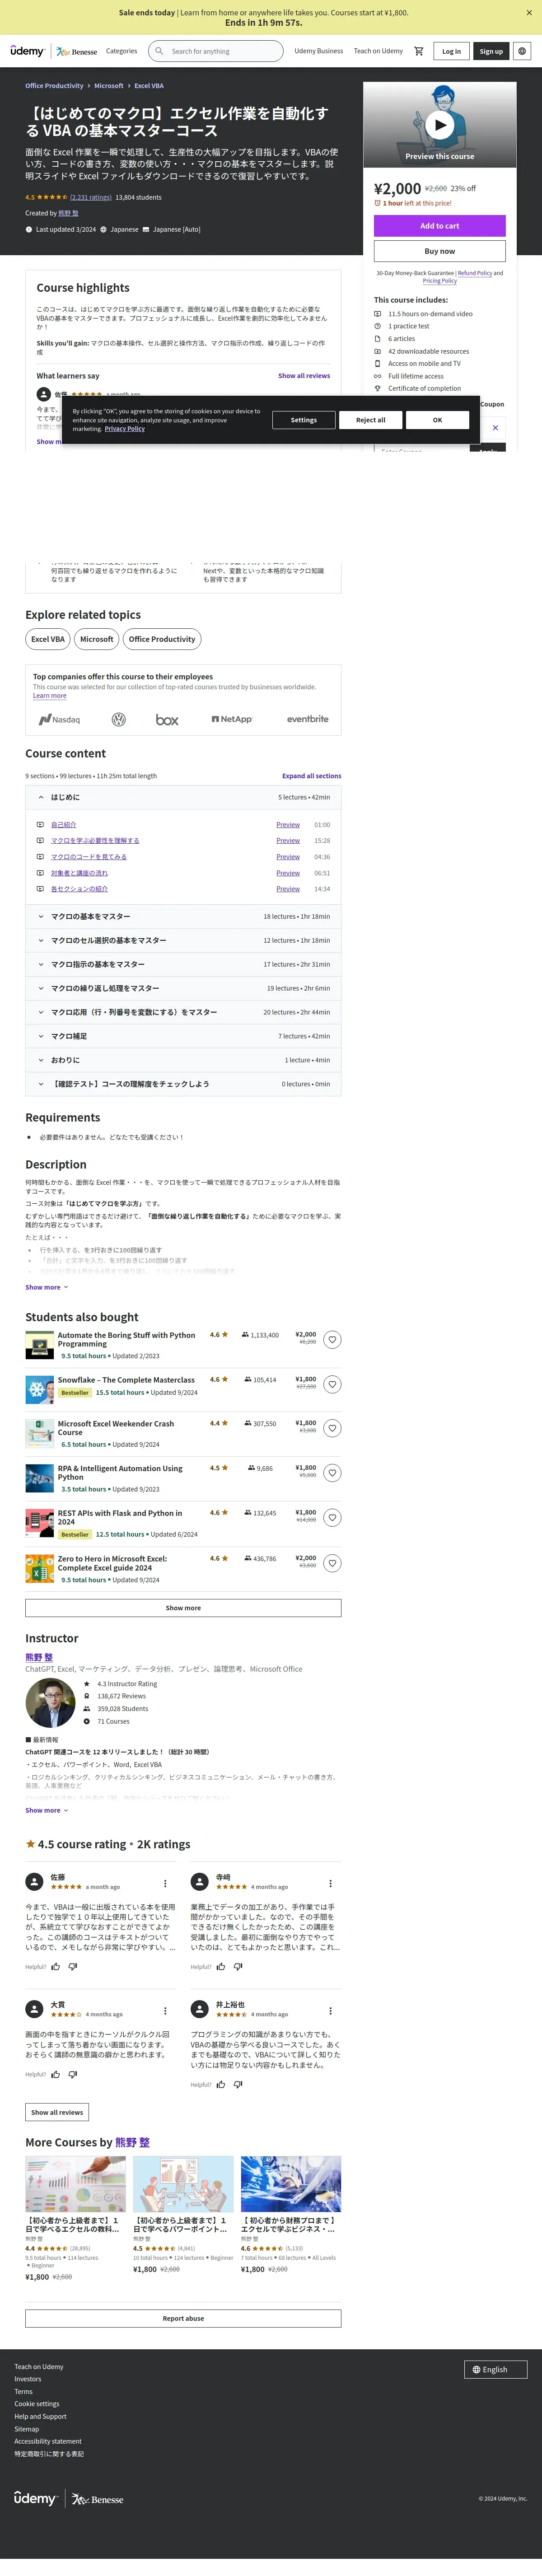
Task: Expand マクロの基本をマスター section
Action: point(183,916)
